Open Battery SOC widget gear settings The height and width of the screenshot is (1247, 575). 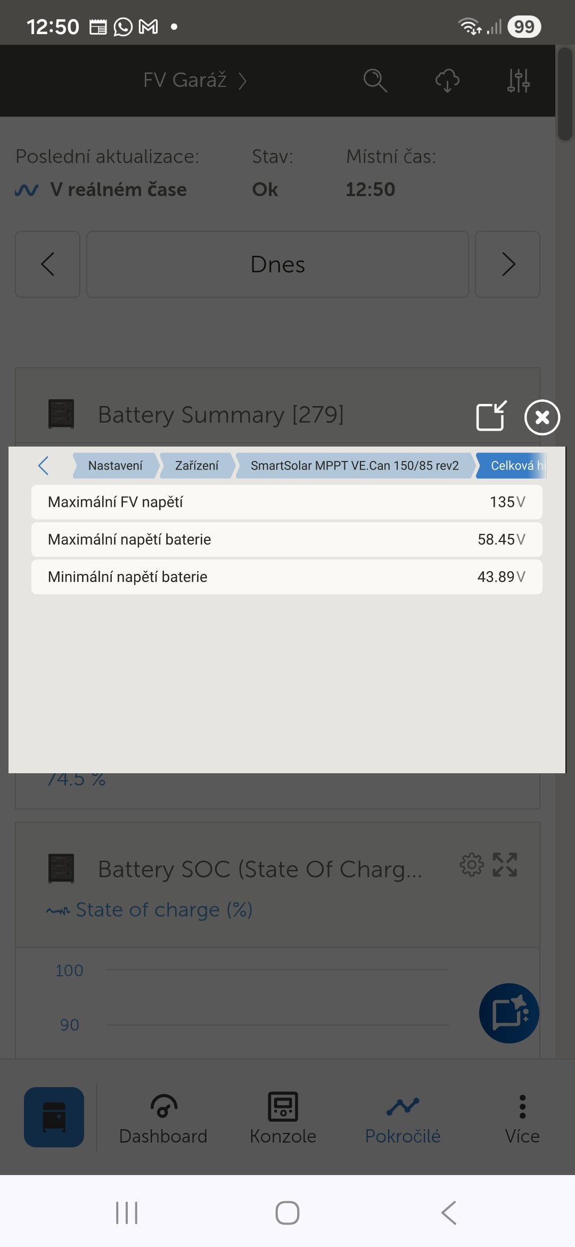pos(472,864)
